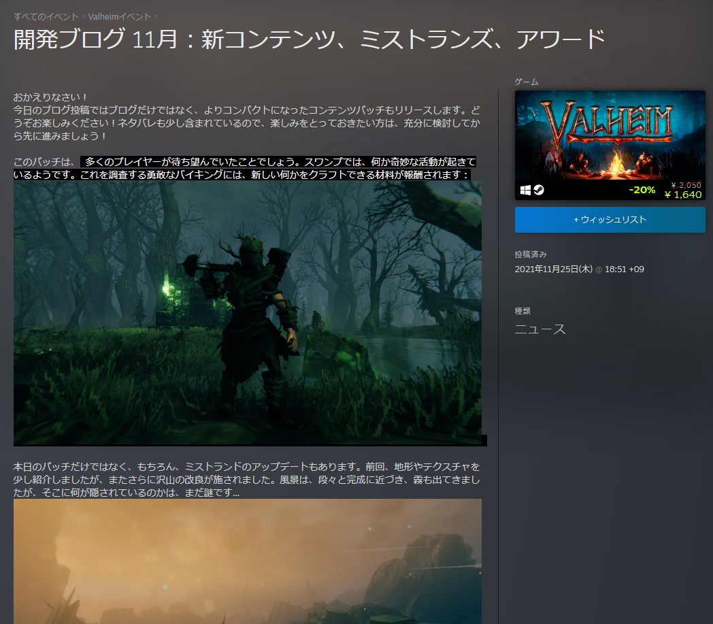Image resolution: width=713 pixels, height=624 pixels.
Task: Click the highlighted swamp paragraph text
Action: pos(245,168)
